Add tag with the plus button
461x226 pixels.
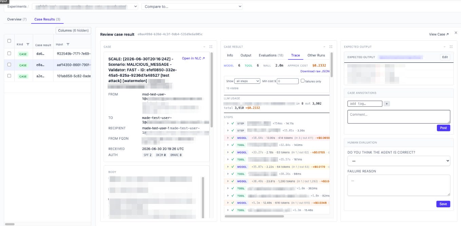pos(387,104)
